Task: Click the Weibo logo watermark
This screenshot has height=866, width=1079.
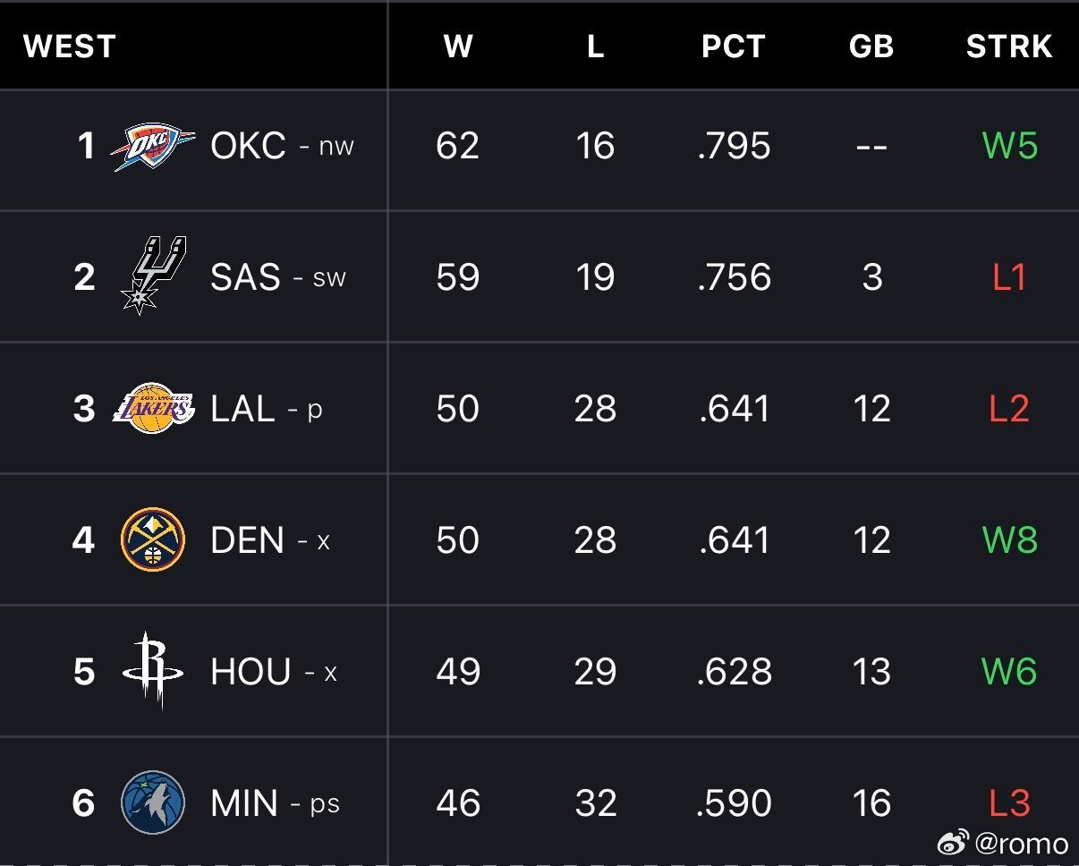Action: (954, 842)
